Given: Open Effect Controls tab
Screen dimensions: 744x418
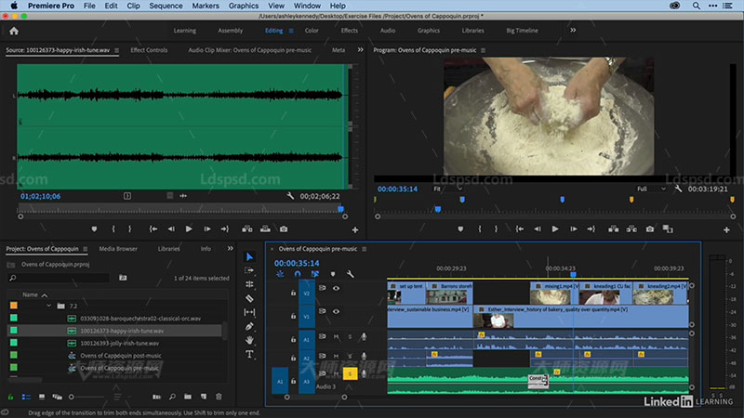Looking at the screenshot, I should point(149,50).
